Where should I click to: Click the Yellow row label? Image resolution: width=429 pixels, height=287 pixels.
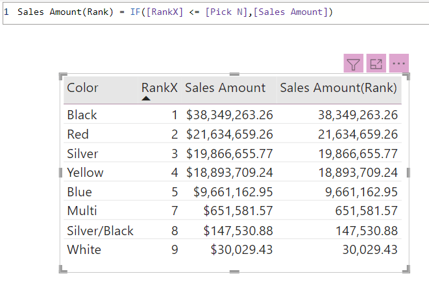click(x=85, y=173)
